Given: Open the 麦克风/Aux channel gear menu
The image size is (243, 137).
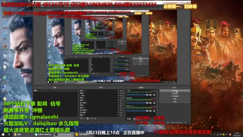Looking at the screenshot, I should (154, 111).
